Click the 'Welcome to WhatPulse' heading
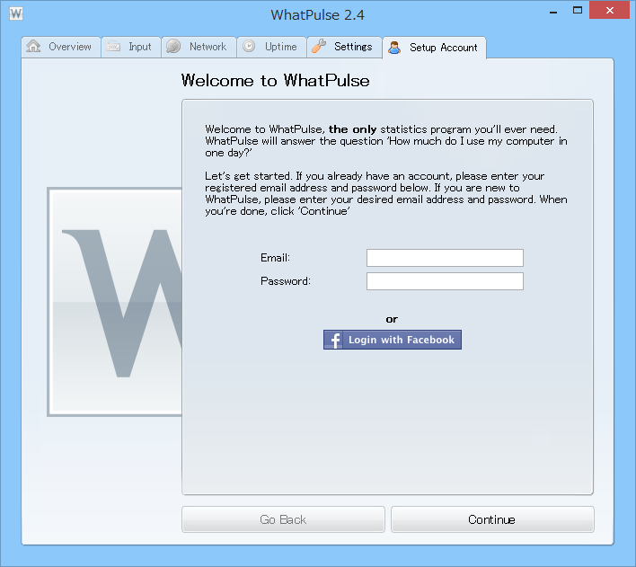The image size is (636, 567). tap(276, 80)
